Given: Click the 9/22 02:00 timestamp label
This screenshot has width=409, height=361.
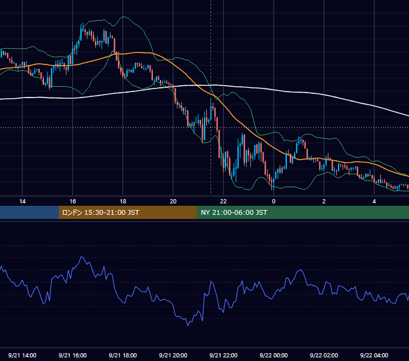Looking at the screenshot, I should pos(324,355).
